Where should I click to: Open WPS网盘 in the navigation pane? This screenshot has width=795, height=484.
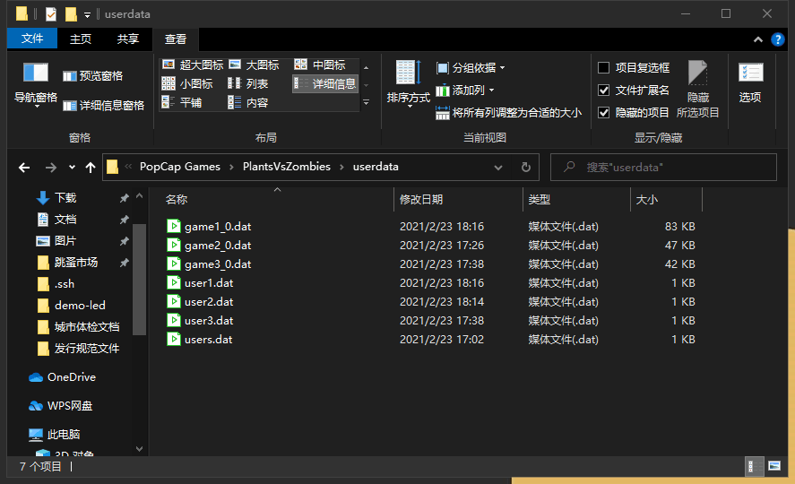(x=61, y=405)
